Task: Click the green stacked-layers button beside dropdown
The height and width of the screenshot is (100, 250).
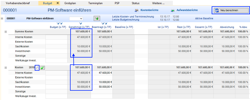Action: click(97, 18)
